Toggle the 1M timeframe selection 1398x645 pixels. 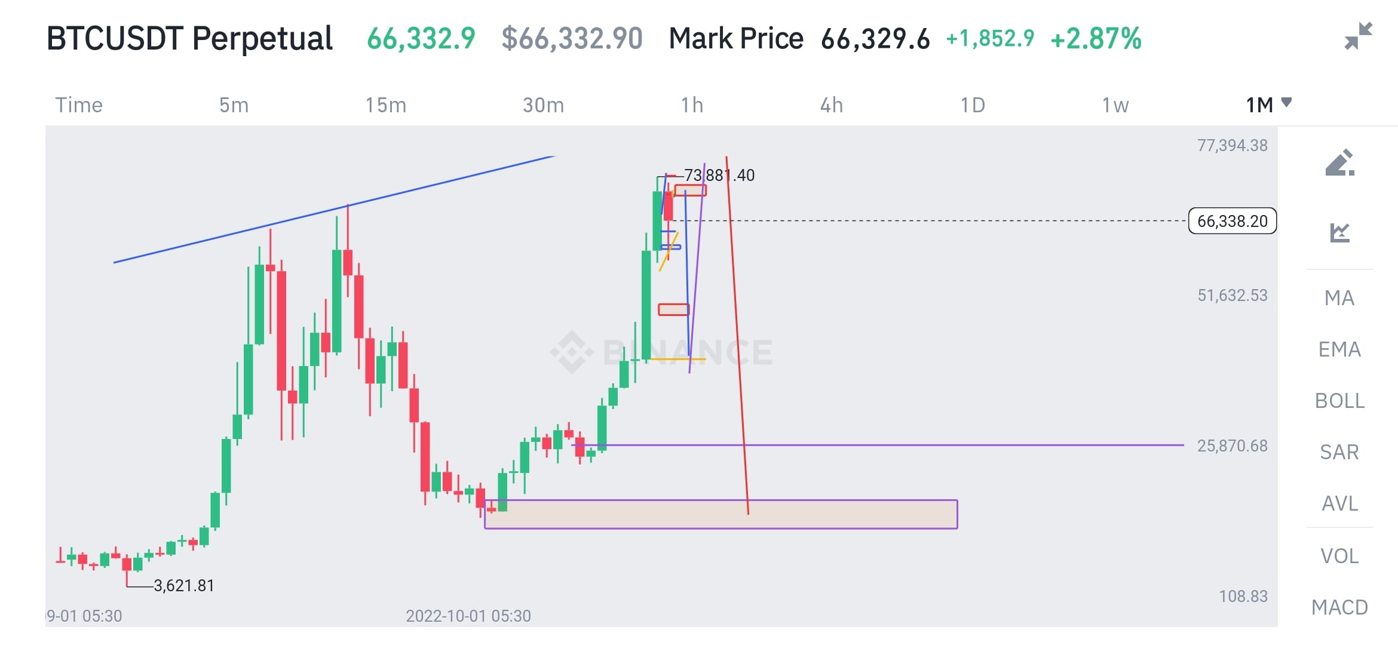click(1259, 103)
